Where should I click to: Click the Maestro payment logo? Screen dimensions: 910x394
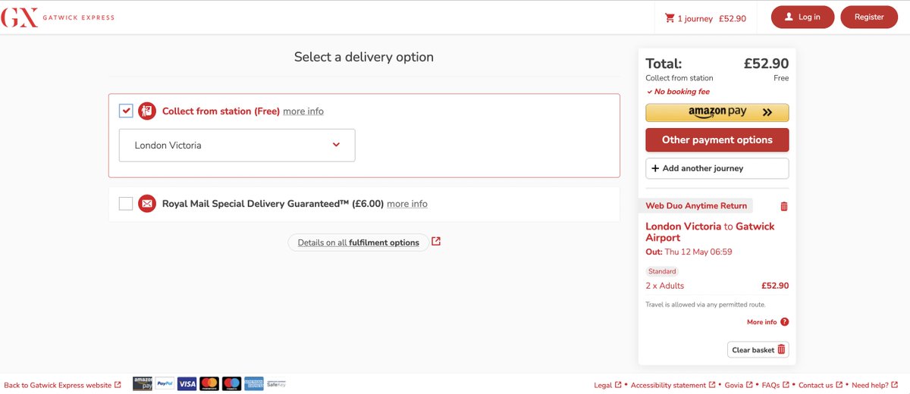[231, 383]
